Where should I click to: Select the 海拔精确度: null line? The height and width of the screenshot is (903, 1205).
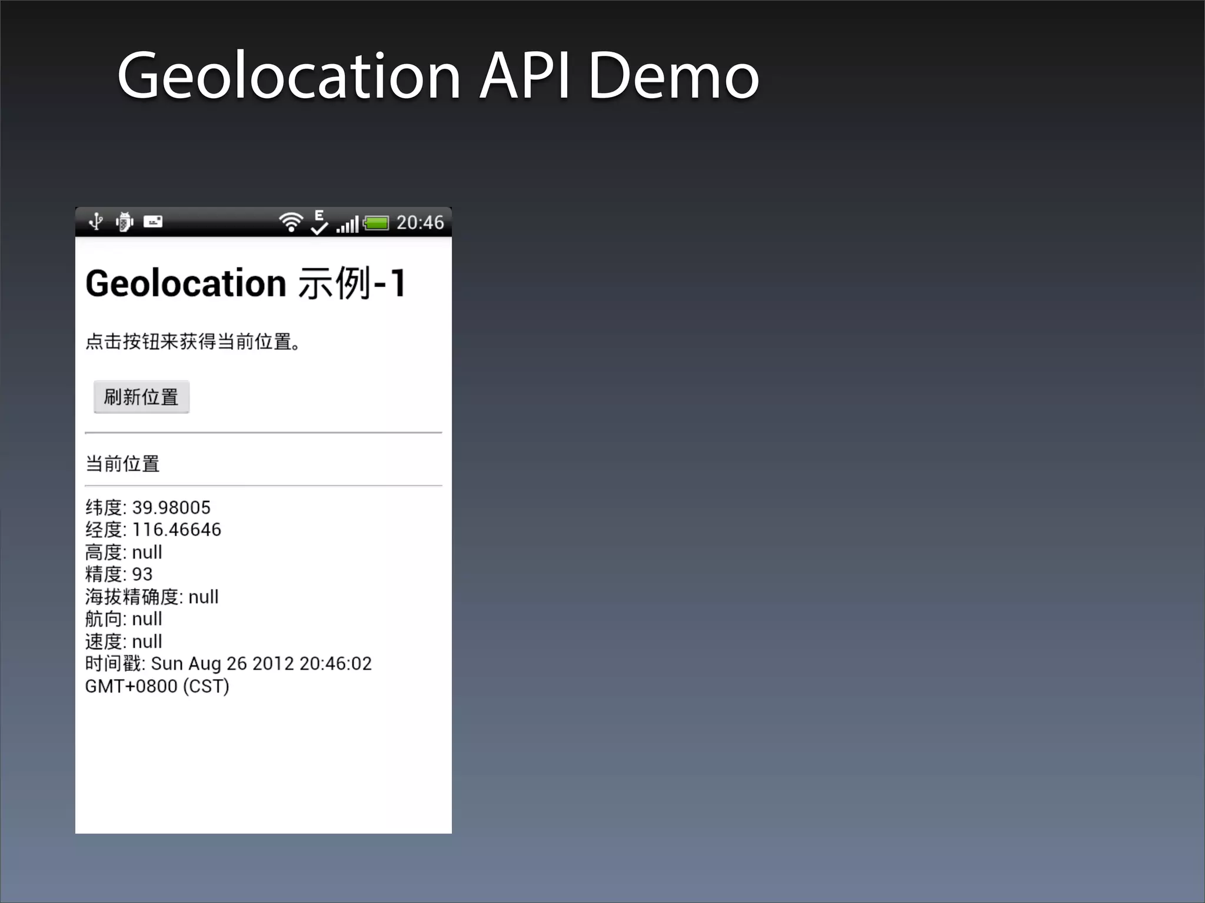(152, 597)
